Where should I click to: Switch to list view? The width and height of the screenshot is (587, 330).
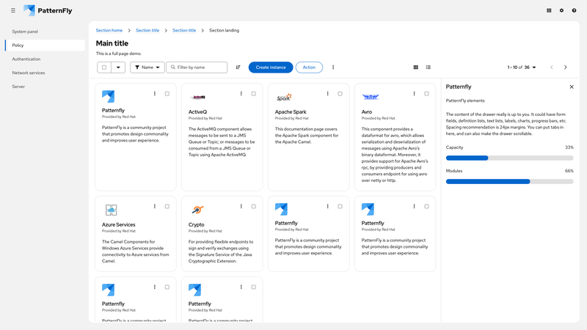429,67
